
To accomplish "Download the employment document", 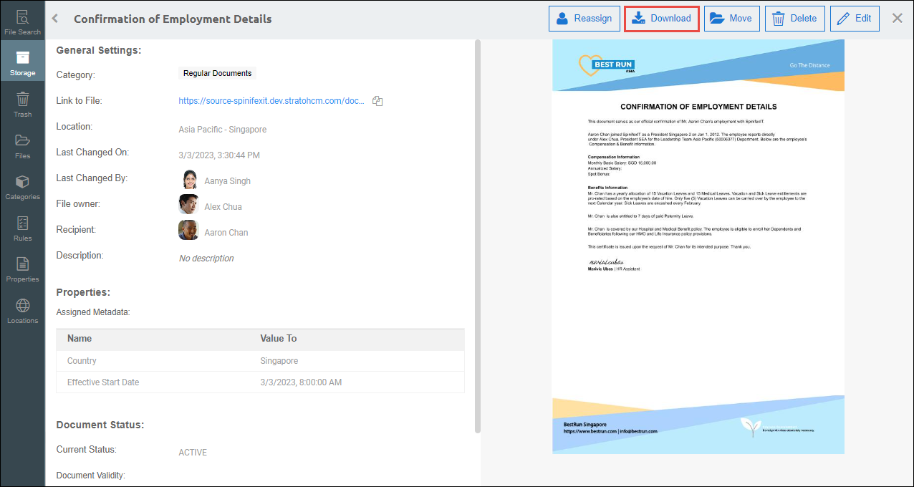I will point(661,19).
